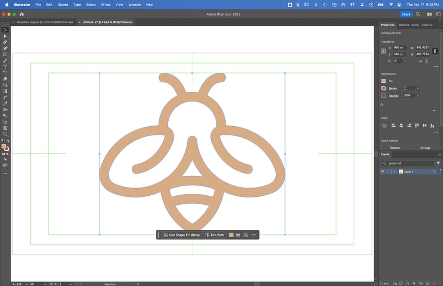Switch to the Color panel tab

pos(415,25)
